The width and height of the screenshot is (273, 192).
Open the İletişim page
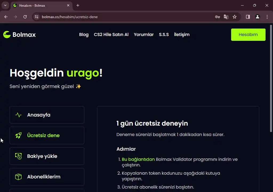[x=182, y=35]
